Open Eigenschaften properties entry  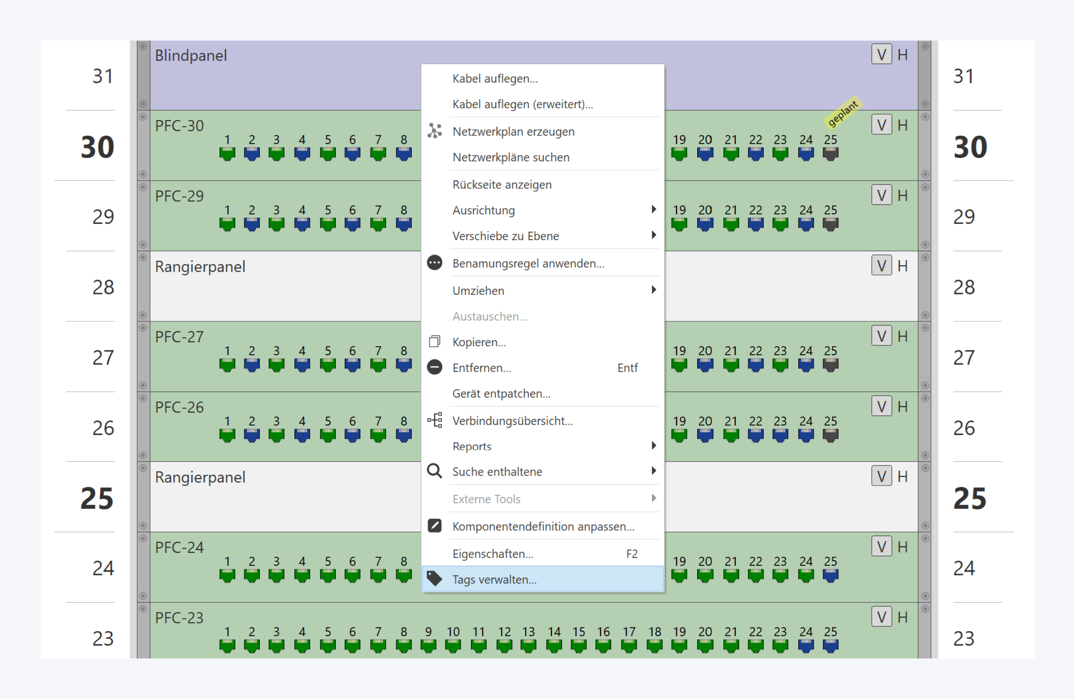(x=492, y=553)
